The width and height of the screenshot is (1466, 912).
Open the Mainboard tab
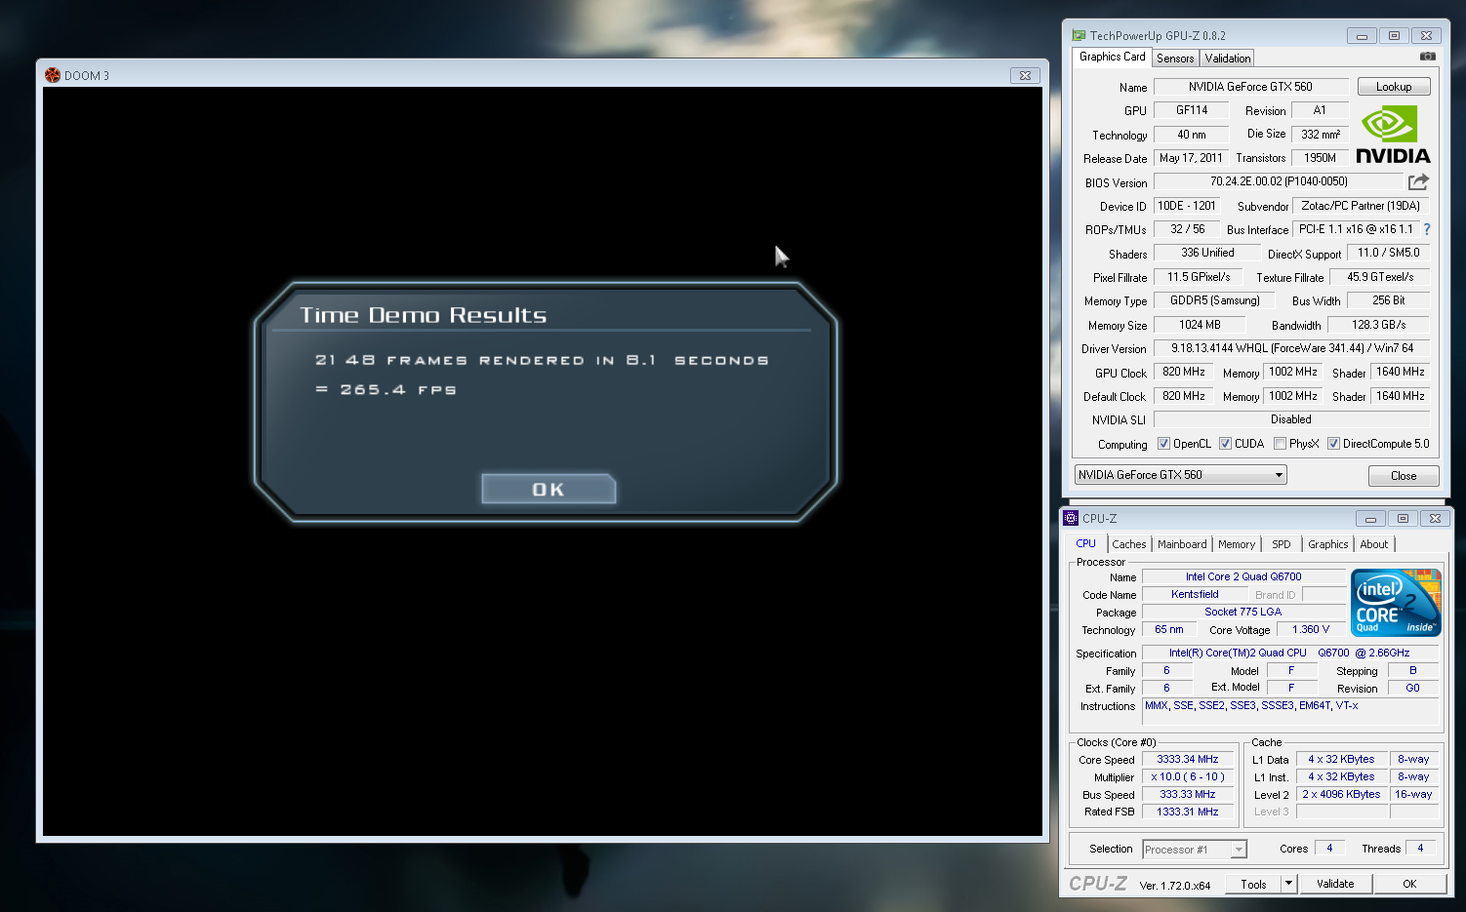(x=1182, y=544)
